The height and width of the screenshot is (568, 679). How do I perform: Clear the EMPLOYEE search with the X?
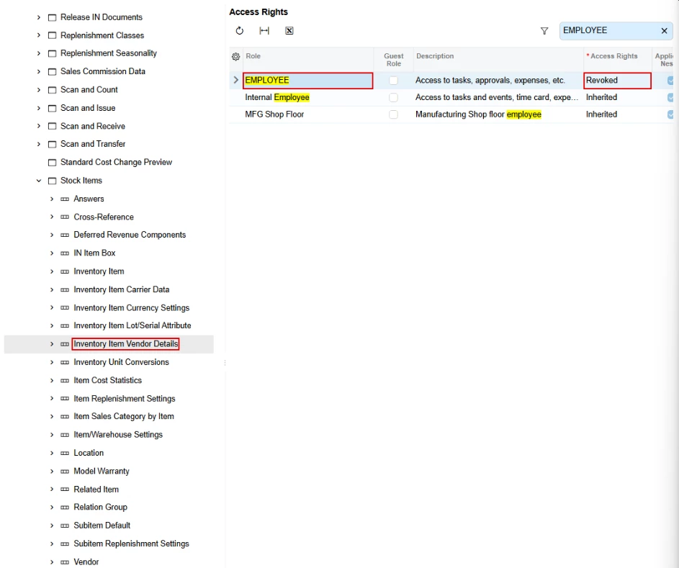click(x=664, y=31)
